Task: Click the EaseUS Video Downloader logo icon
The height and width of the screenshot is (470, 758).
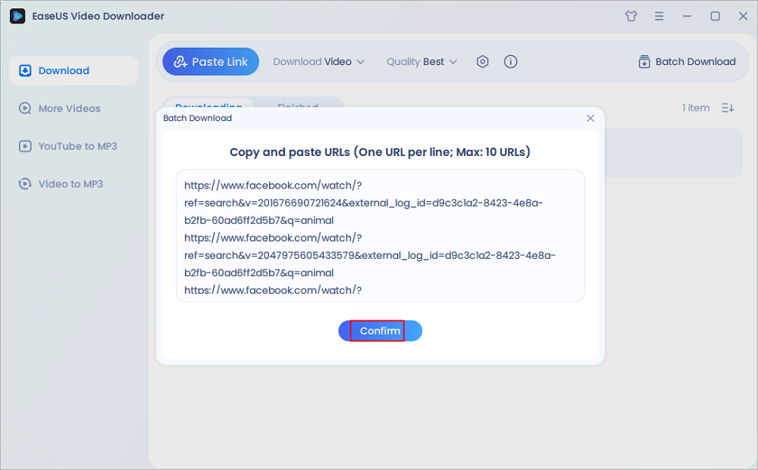Action: (17, 16)
